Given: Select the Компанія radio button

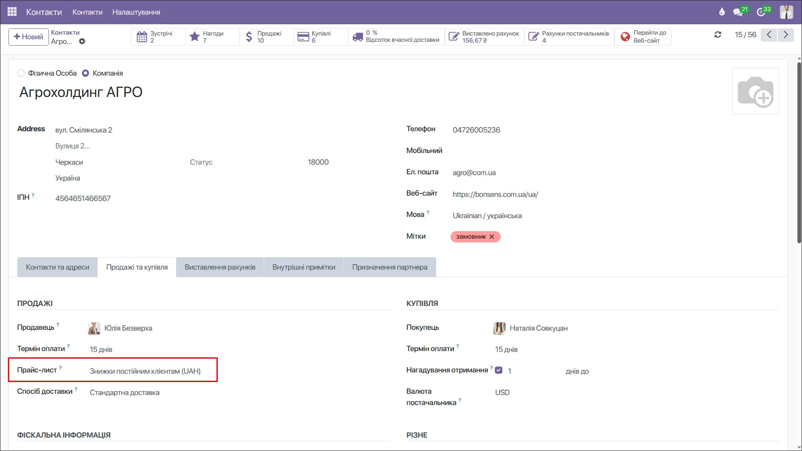Looking at the screenshot, I should point(86,73).
